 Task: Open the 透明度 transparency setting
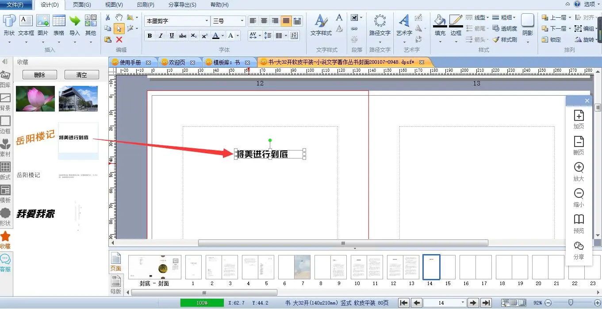pyautogui.click(x=505, y=28)
